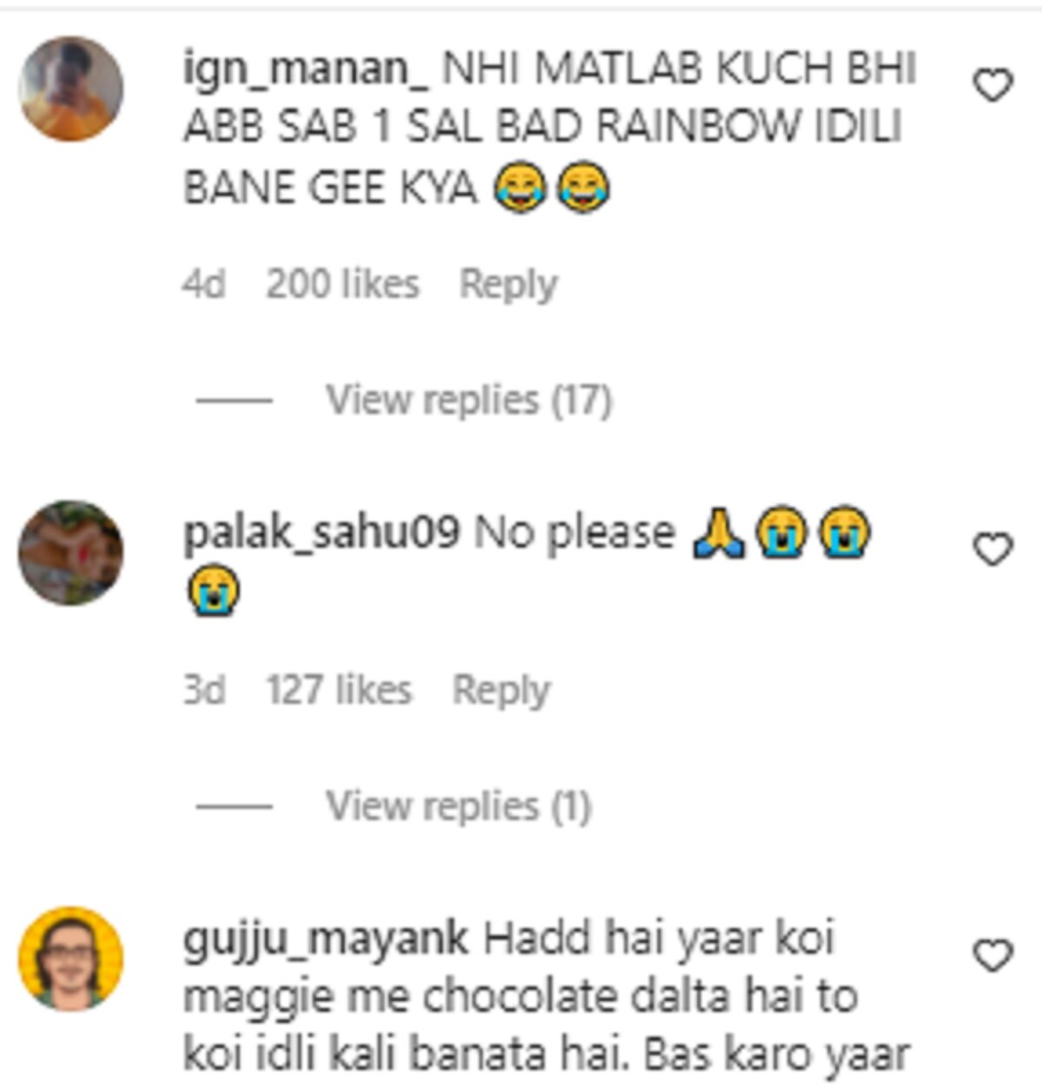Show View replies (1)

[x=458, y=806]
